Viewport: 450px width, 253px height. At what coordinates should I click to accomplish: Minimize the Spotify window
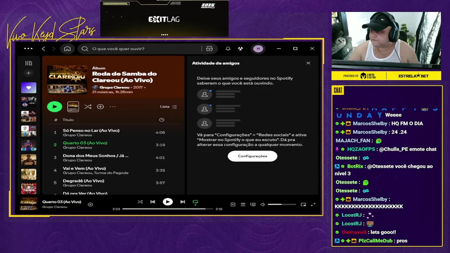(279, 48)
